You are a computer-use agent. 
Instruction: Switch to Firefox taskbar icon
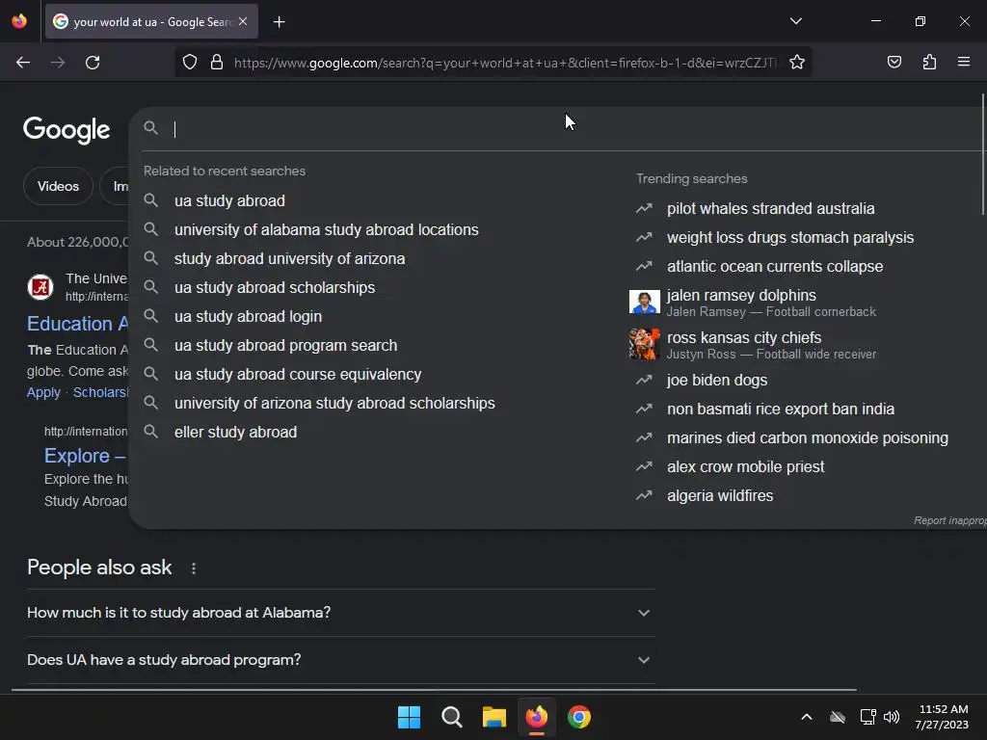pyautogui.click(x=536, y=717)
